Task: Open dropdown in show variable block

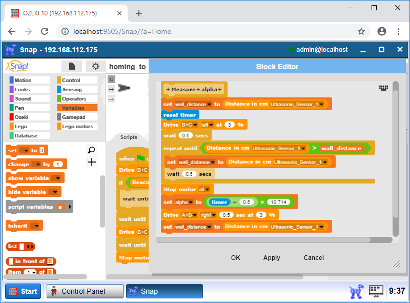Action: (x=57, y=178)
